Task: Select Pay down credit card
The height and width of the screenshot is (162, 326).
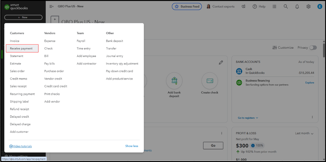Action: click(x=119, y=71)
